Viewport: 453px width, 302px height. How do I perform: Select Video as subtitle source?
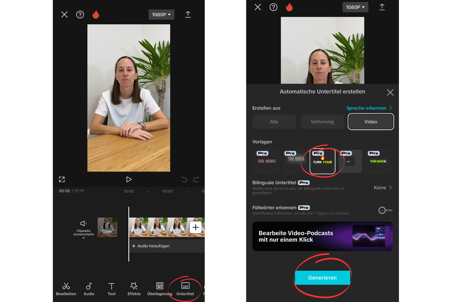[x=371, y=122]
